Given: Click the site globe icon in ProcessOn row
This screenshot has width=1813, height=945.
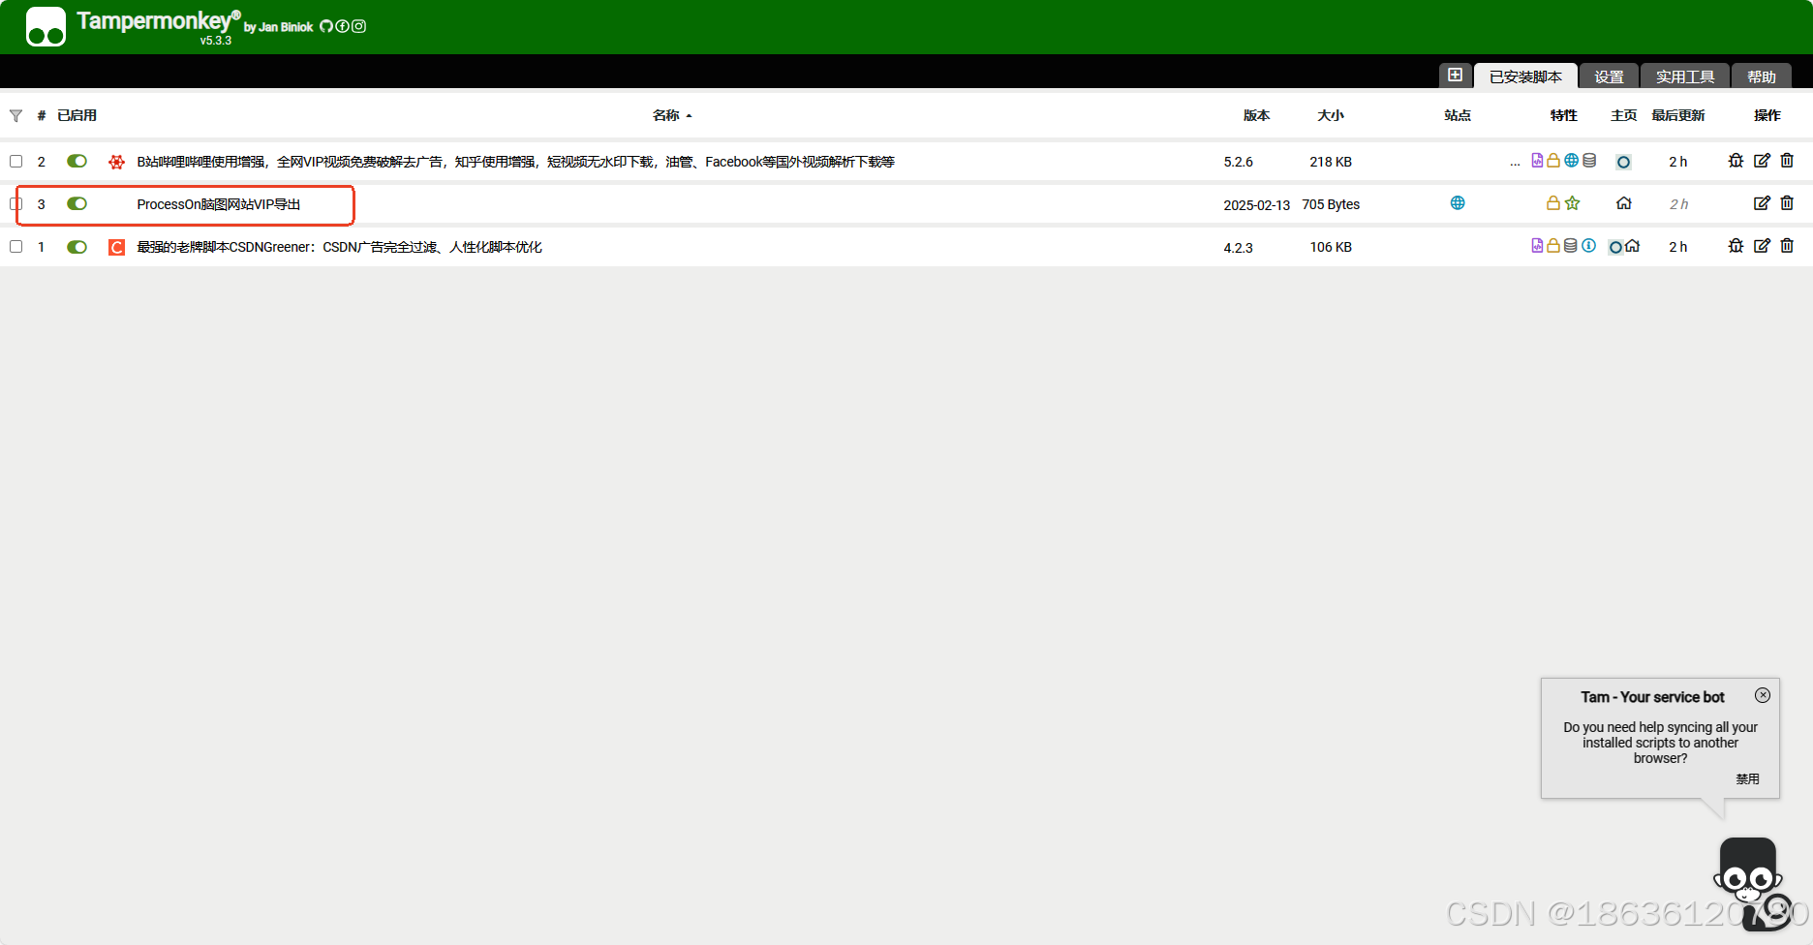Looking at the screenshot, I should (x=1458, y=202).
